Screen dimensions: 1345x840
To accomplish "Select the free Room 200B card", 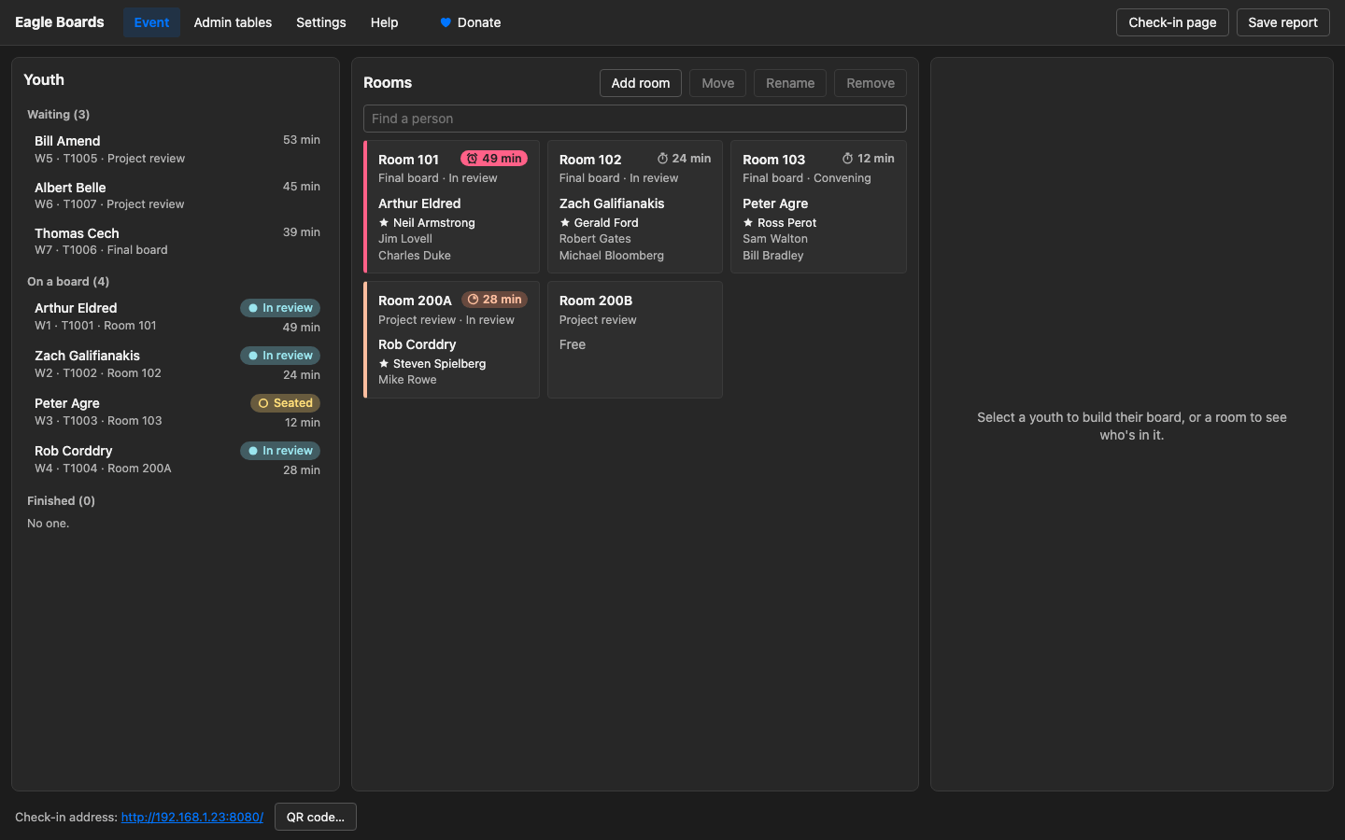I will pyautogui.click(x=635, y=340).
